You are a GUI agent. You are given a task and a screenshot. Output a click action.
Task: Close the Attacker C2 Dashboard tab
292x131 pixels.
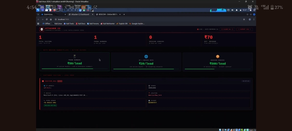(x=92, y=15)
